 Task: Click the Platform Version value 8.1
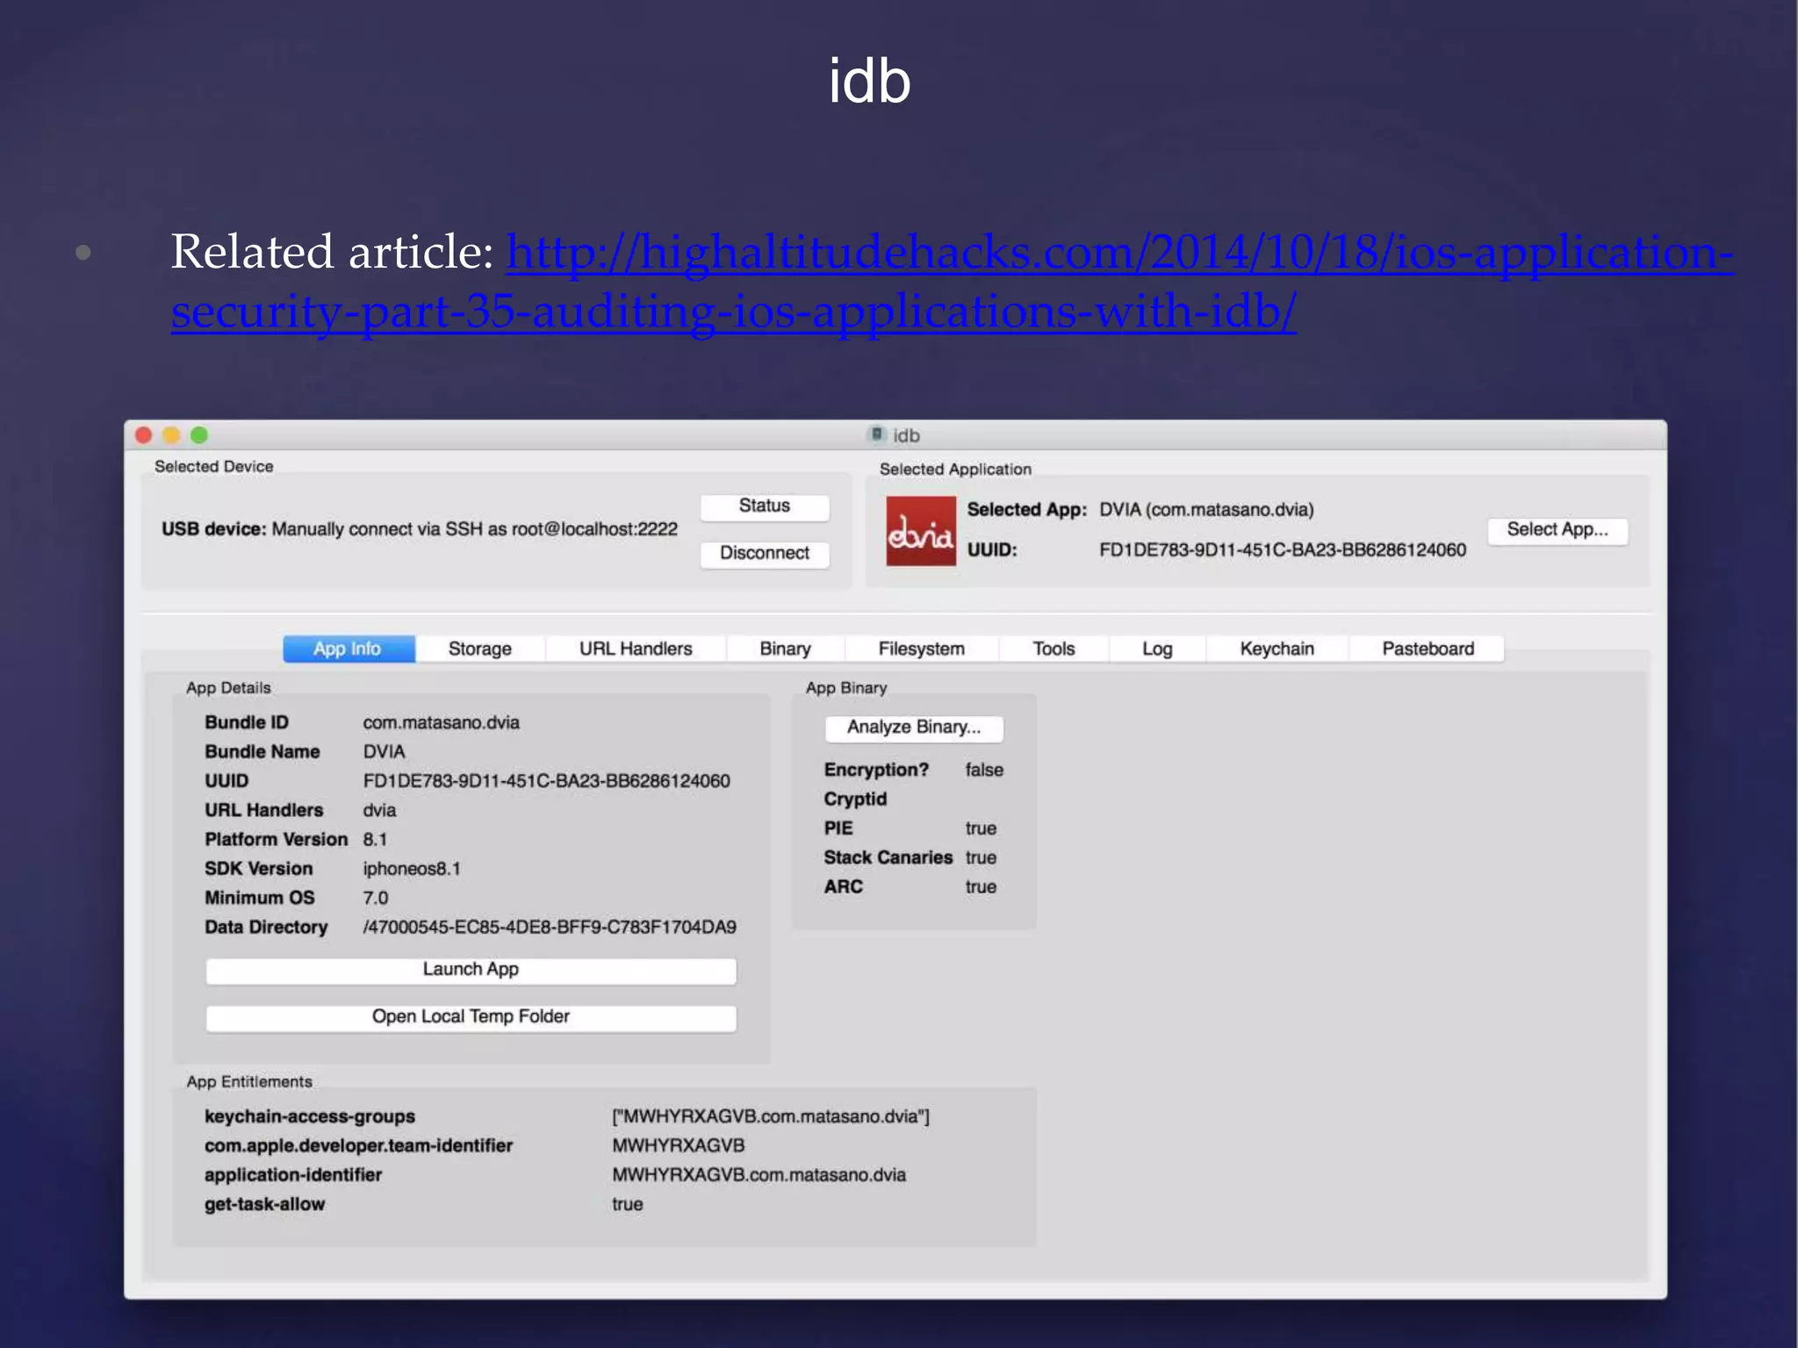375,840
